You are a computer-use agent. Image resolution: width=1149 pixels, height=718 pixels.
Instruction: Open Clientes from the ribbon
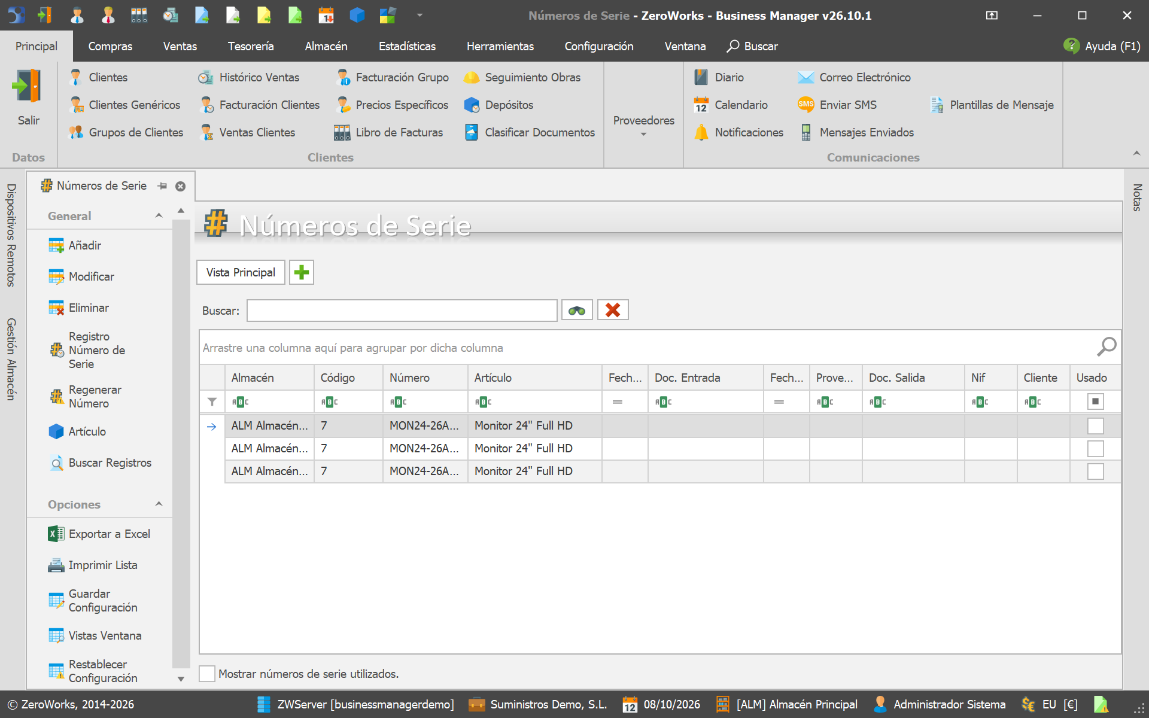pyautogui.click(x=99, y=77)
